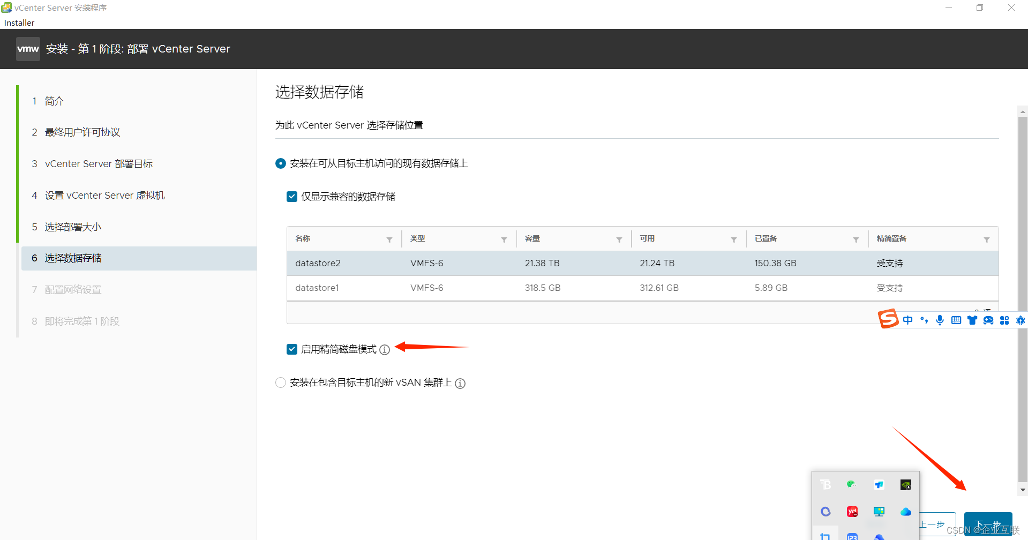Open the blue arrow tray app icon
Screen dimensions: 1028x540
879,485
